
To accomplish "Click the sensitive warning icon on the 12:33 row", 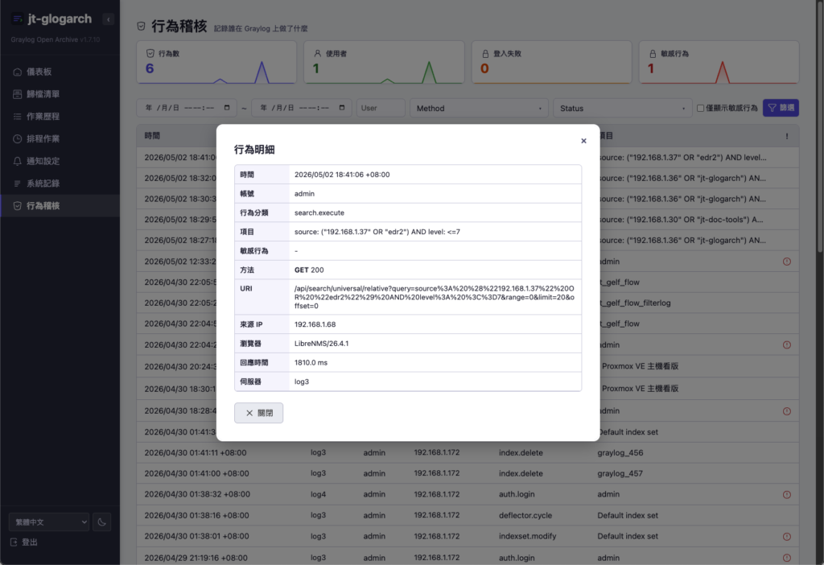I will 787,262.
